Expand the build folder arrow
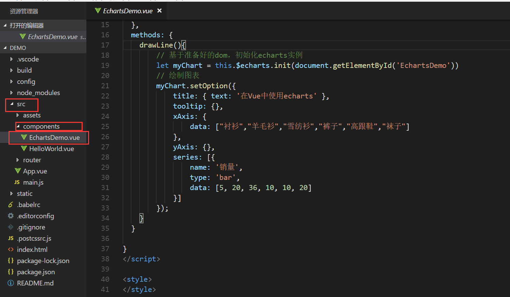Image resolution: width=510 pixels, height=297 pixels. 11,70
